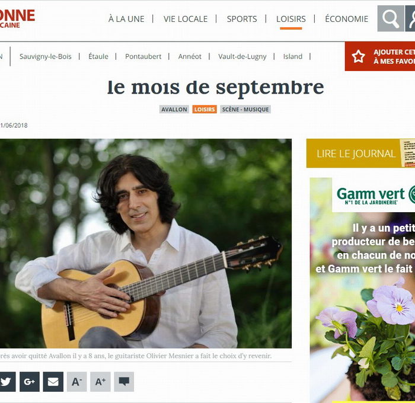Open the Pontaubert town link
This screenshot has height=403, width=415.
pyautogui.click(x=143, y=56)
